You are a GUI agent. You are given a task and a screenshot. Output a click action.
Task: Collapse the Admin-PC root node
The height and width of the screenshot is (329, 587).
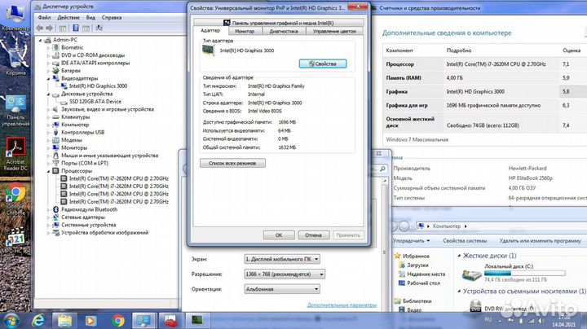click(41, 40)
